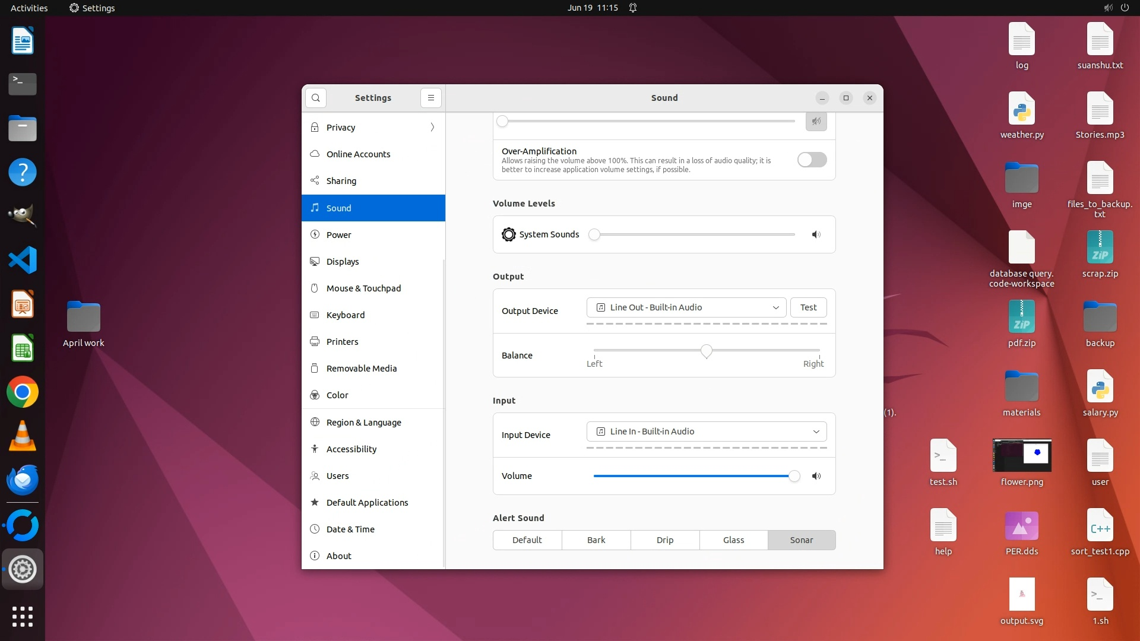Click the search icon in Settings header
This screenshot has height=641, width=1140.
click(x=316, y=98)
